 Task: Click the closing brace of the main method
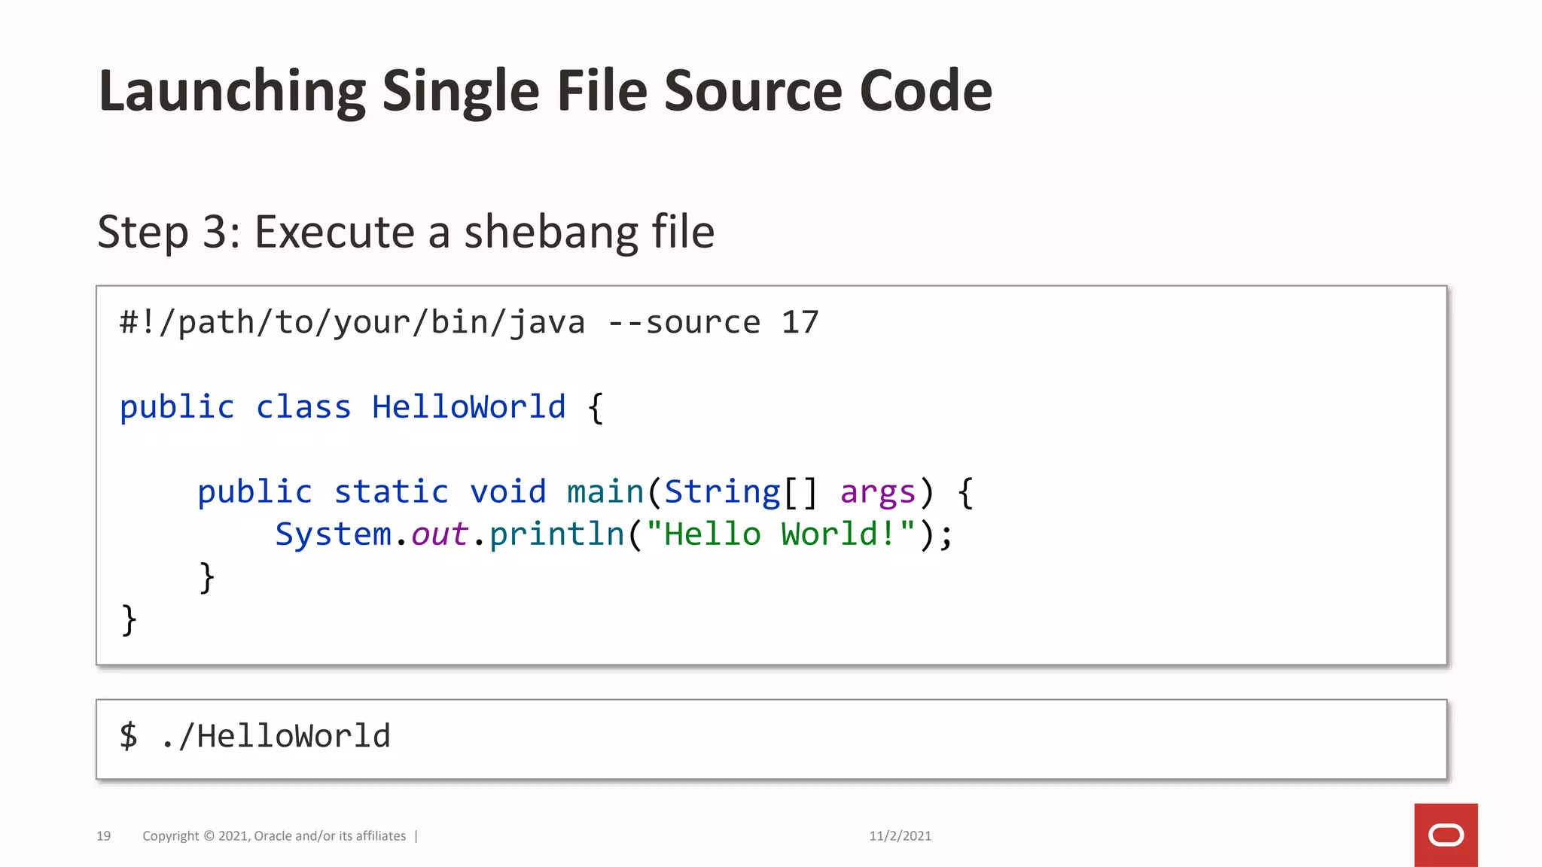pos(207,577)
